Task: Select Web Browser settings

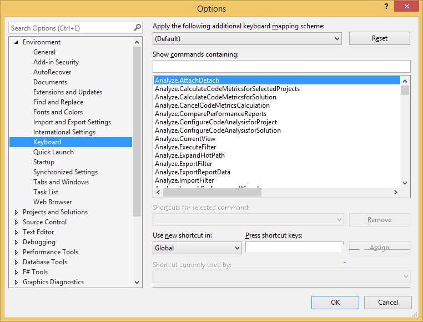Action: (x=52, y=202)
